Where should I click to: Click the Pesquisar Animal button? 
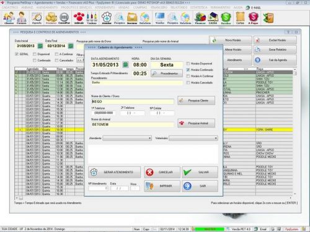coord(196,123)
